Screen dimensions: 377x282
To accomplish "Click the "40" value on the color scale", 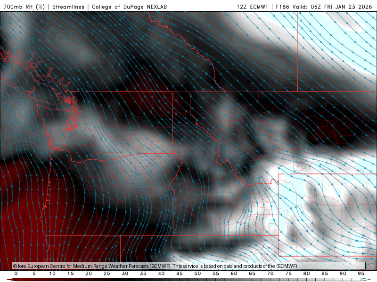I will (x=161, y=274).
